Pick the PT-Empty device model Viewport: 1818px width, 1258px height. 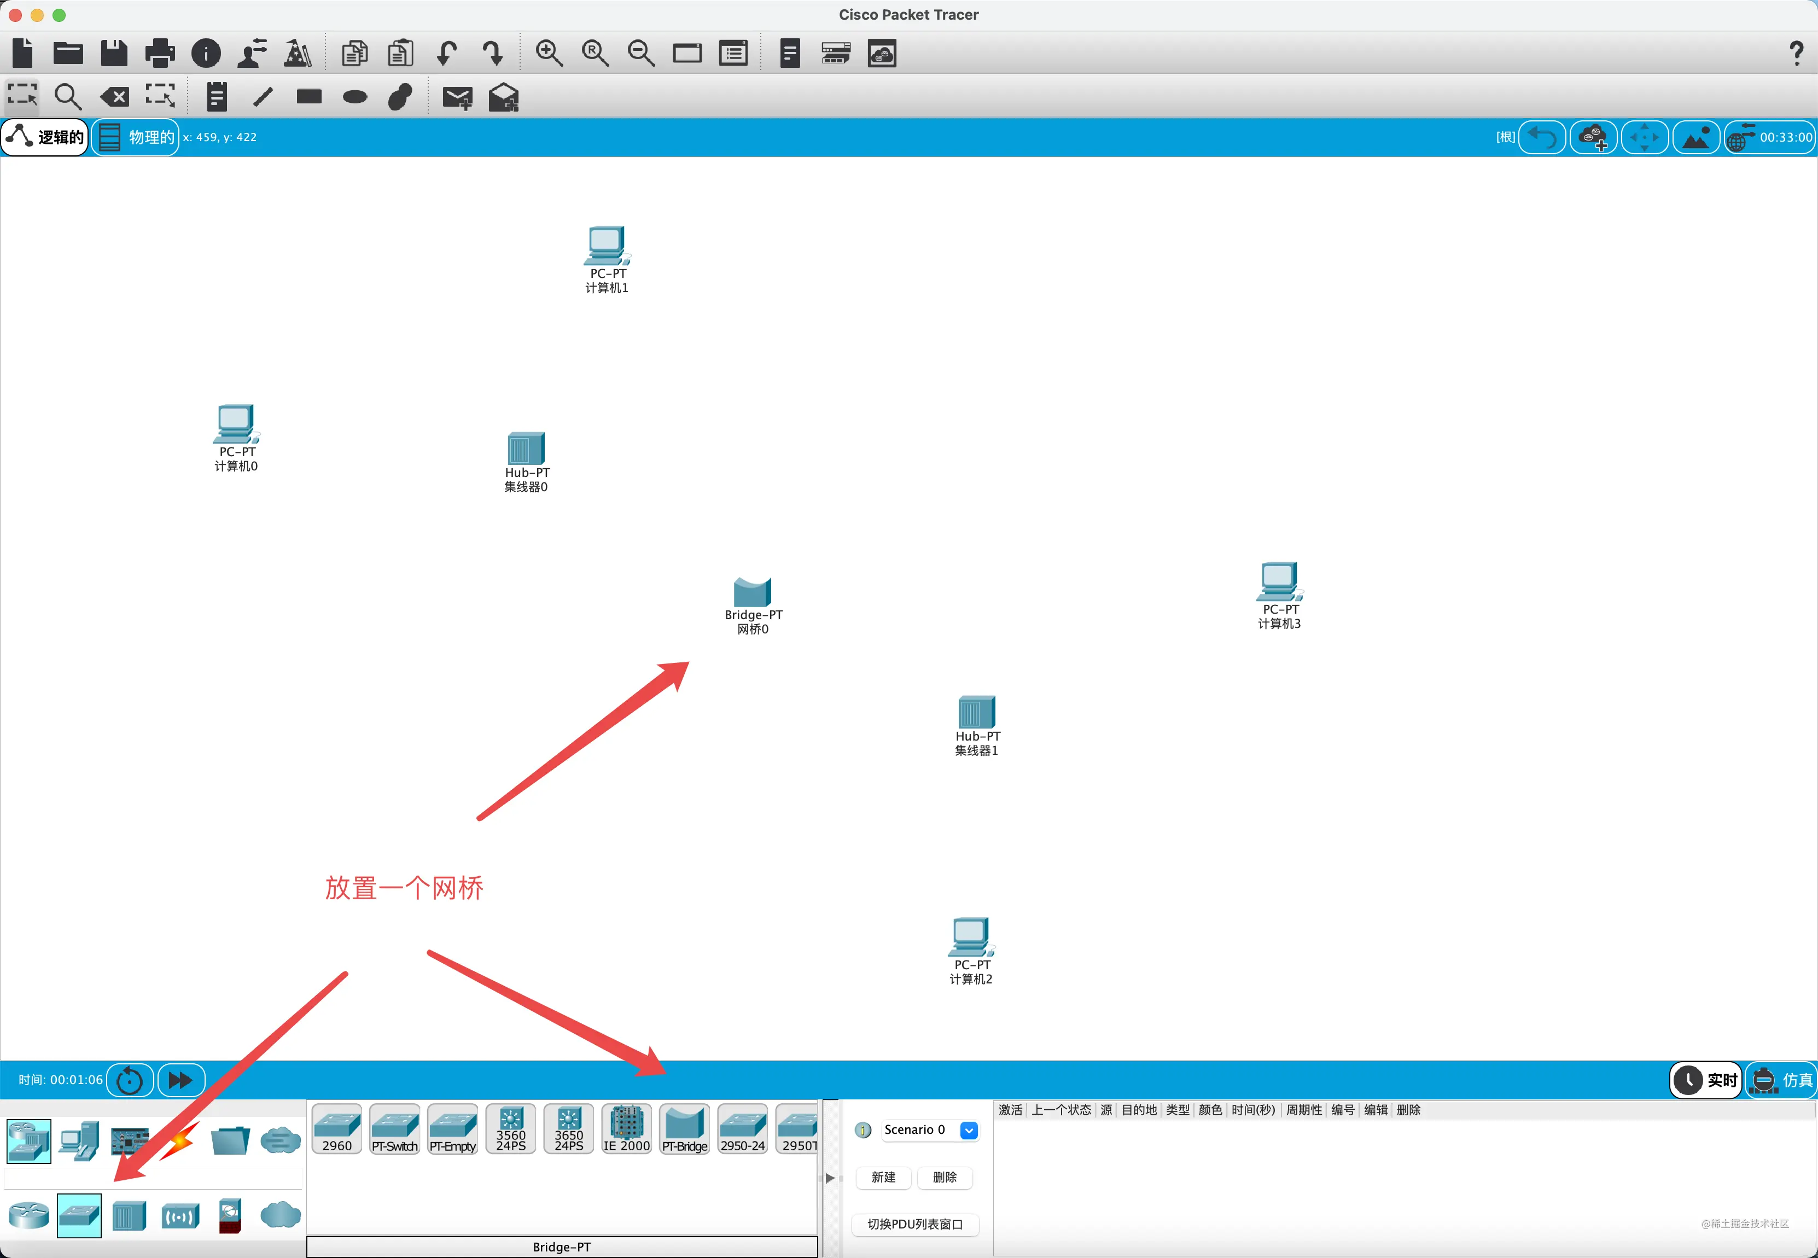pyautogui.click(x=453, y=1129)
